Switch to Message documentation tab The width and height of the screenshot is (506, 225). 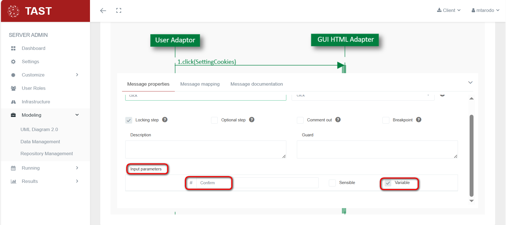click(x=256, y=84)
